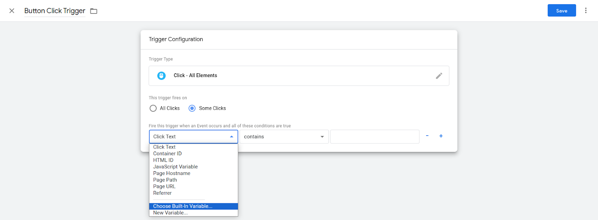The height and width of the screenshot is (220, 598).
Task: Select the Some Clicks radio button
Action: [192, 108]
